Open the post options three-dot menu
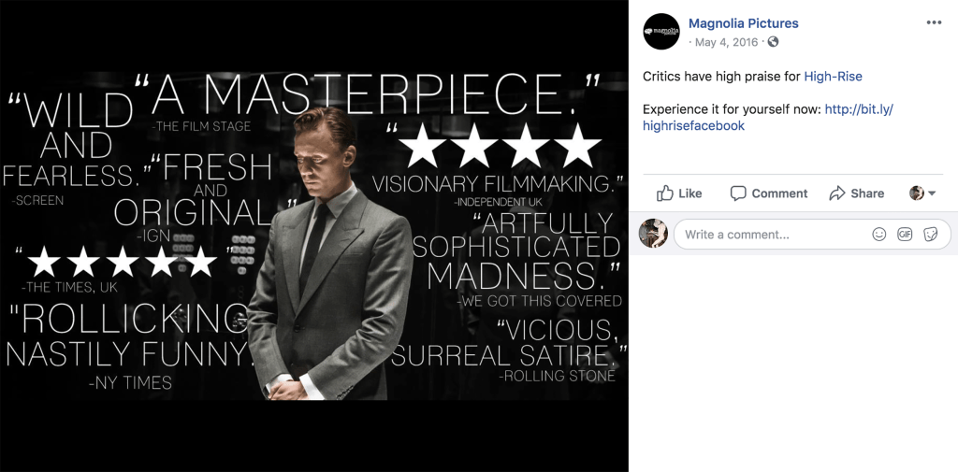 pyautogui.click(x=934, y=23)
